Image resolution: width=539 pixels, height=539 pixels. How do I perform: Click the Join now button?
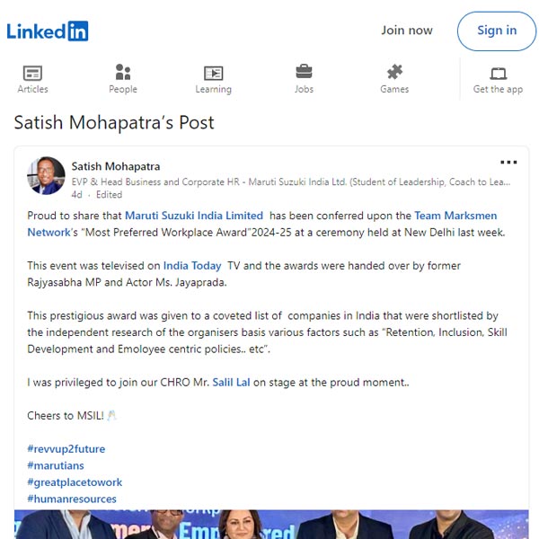point(407,31)
